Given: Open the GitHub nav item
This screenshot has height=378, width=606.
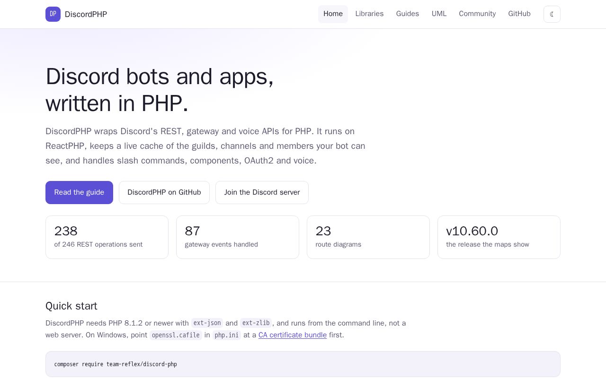Looking at the screenshot, I should pos(519,14).
